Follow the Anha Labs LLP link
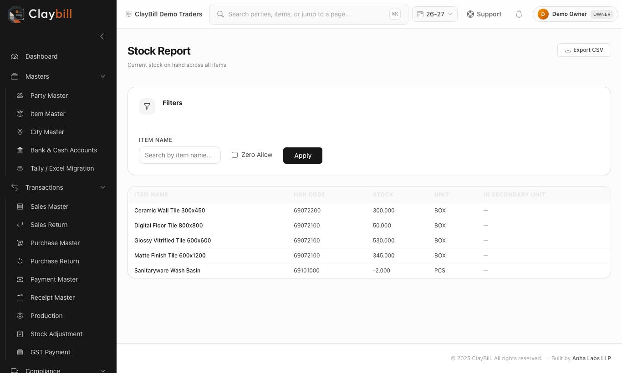This screenshot has width=622, height=373. click(x=591, y=358)
